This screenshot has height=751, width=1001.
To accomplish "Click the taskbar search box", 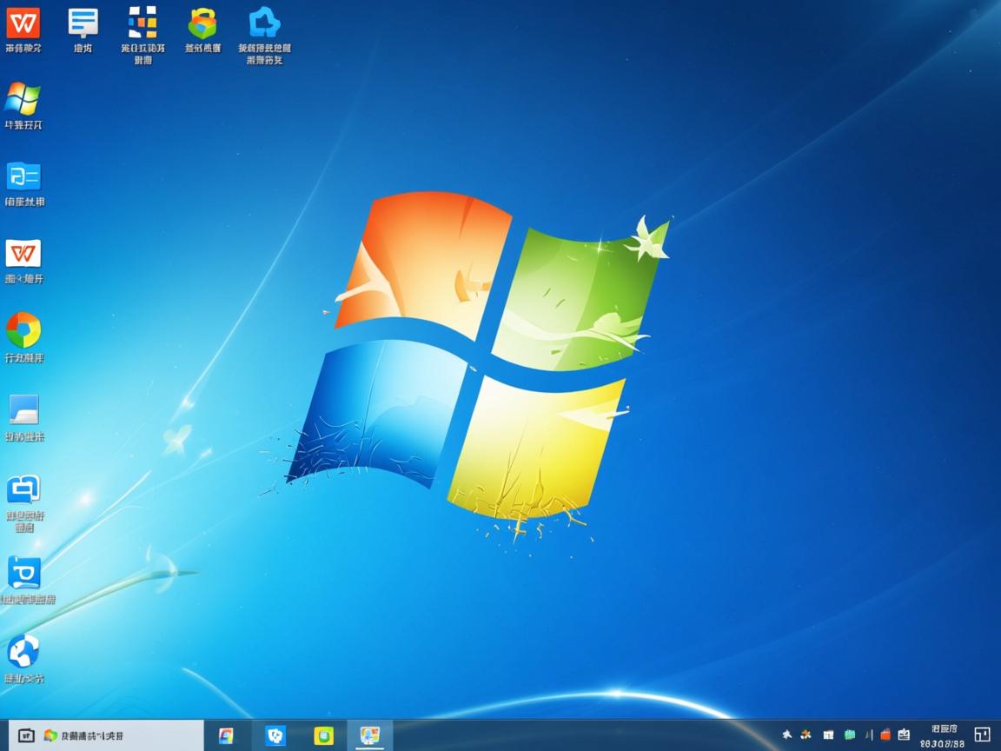I will coord(120,735).
